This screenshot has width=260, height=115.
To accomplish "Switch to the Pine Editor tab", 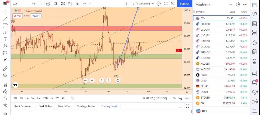I will pyautogui.click(x=64, y=106).
